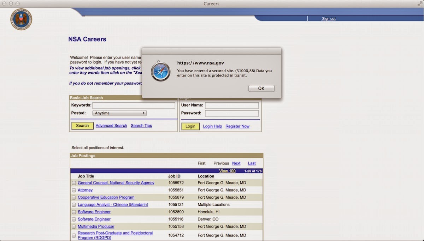Image resolution: width=424 pixels, height=241 pixels.
Task: Open the Posted Anytime dropdown
Action: 119,113
